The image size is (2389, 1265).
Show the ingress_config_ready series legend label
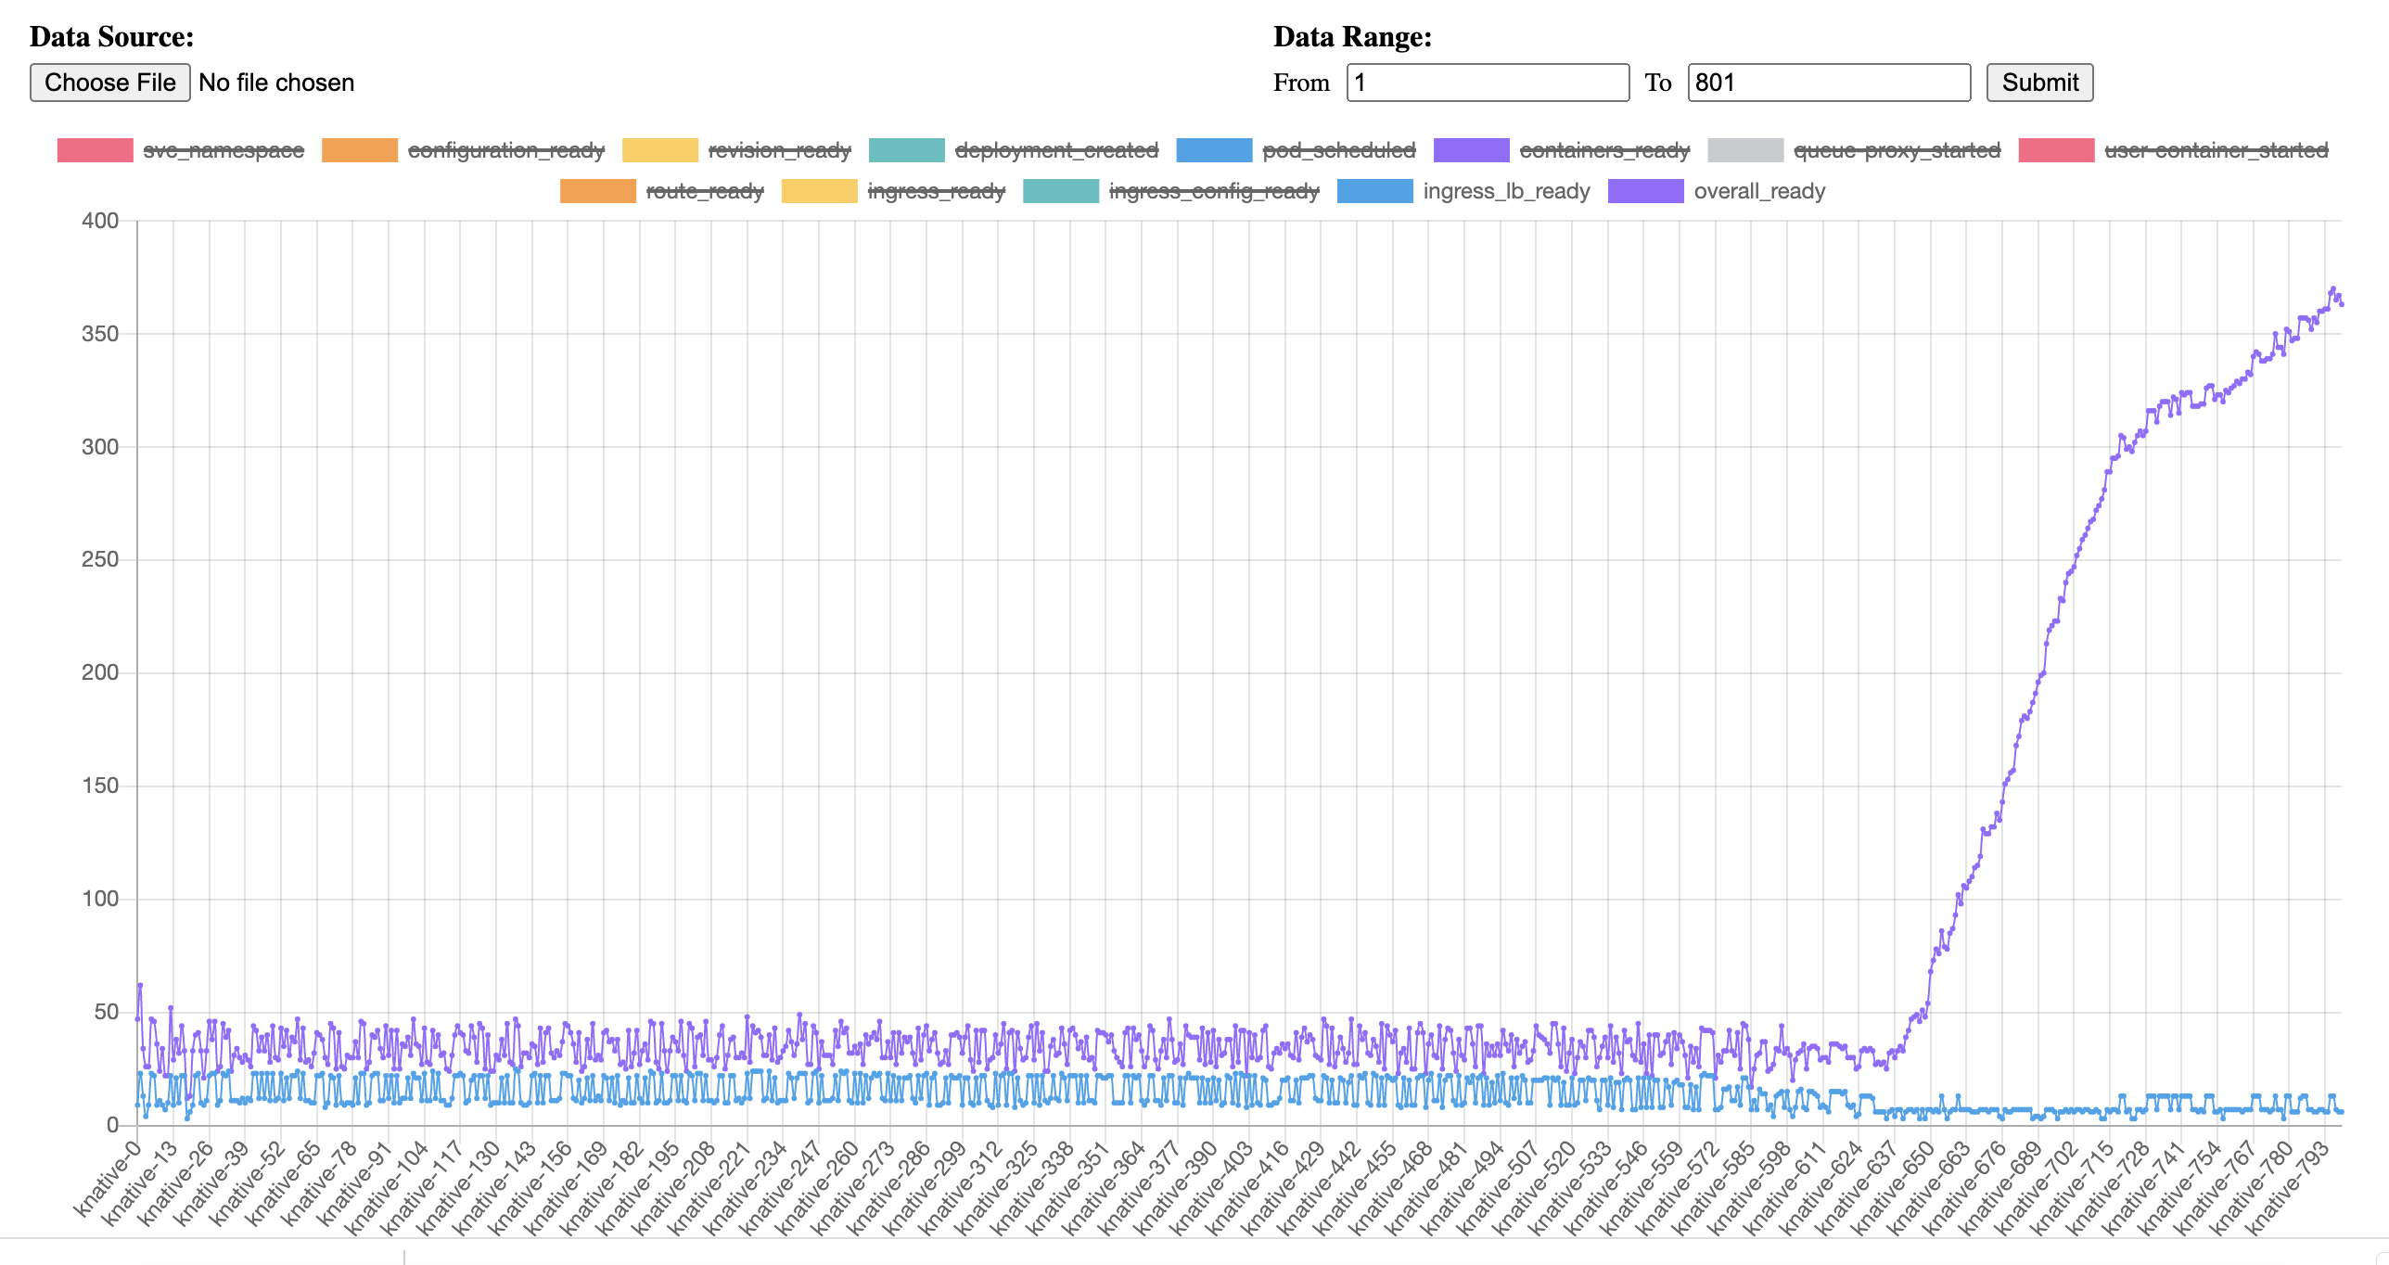1213,191
